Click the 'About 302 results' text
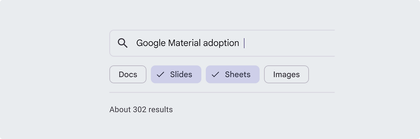 tap(141, 110)
